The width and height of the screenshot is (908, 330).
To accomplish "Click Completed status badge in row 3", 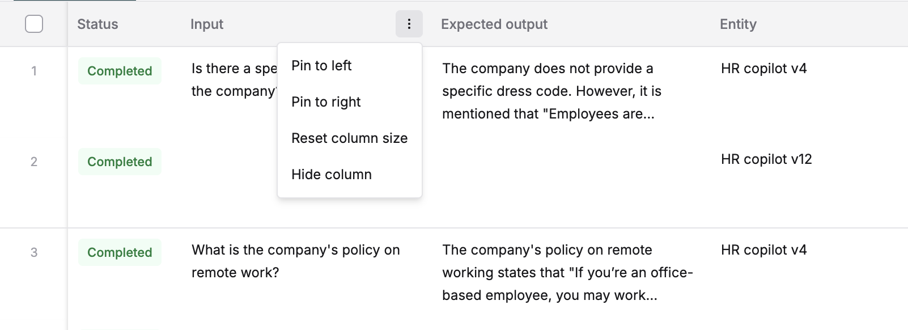I will pos(120,252).
